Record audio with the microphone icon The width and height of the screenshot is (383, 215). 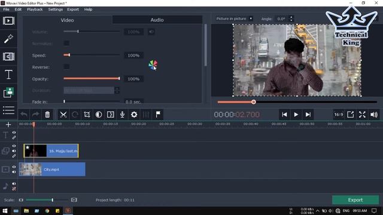[122, 114]
